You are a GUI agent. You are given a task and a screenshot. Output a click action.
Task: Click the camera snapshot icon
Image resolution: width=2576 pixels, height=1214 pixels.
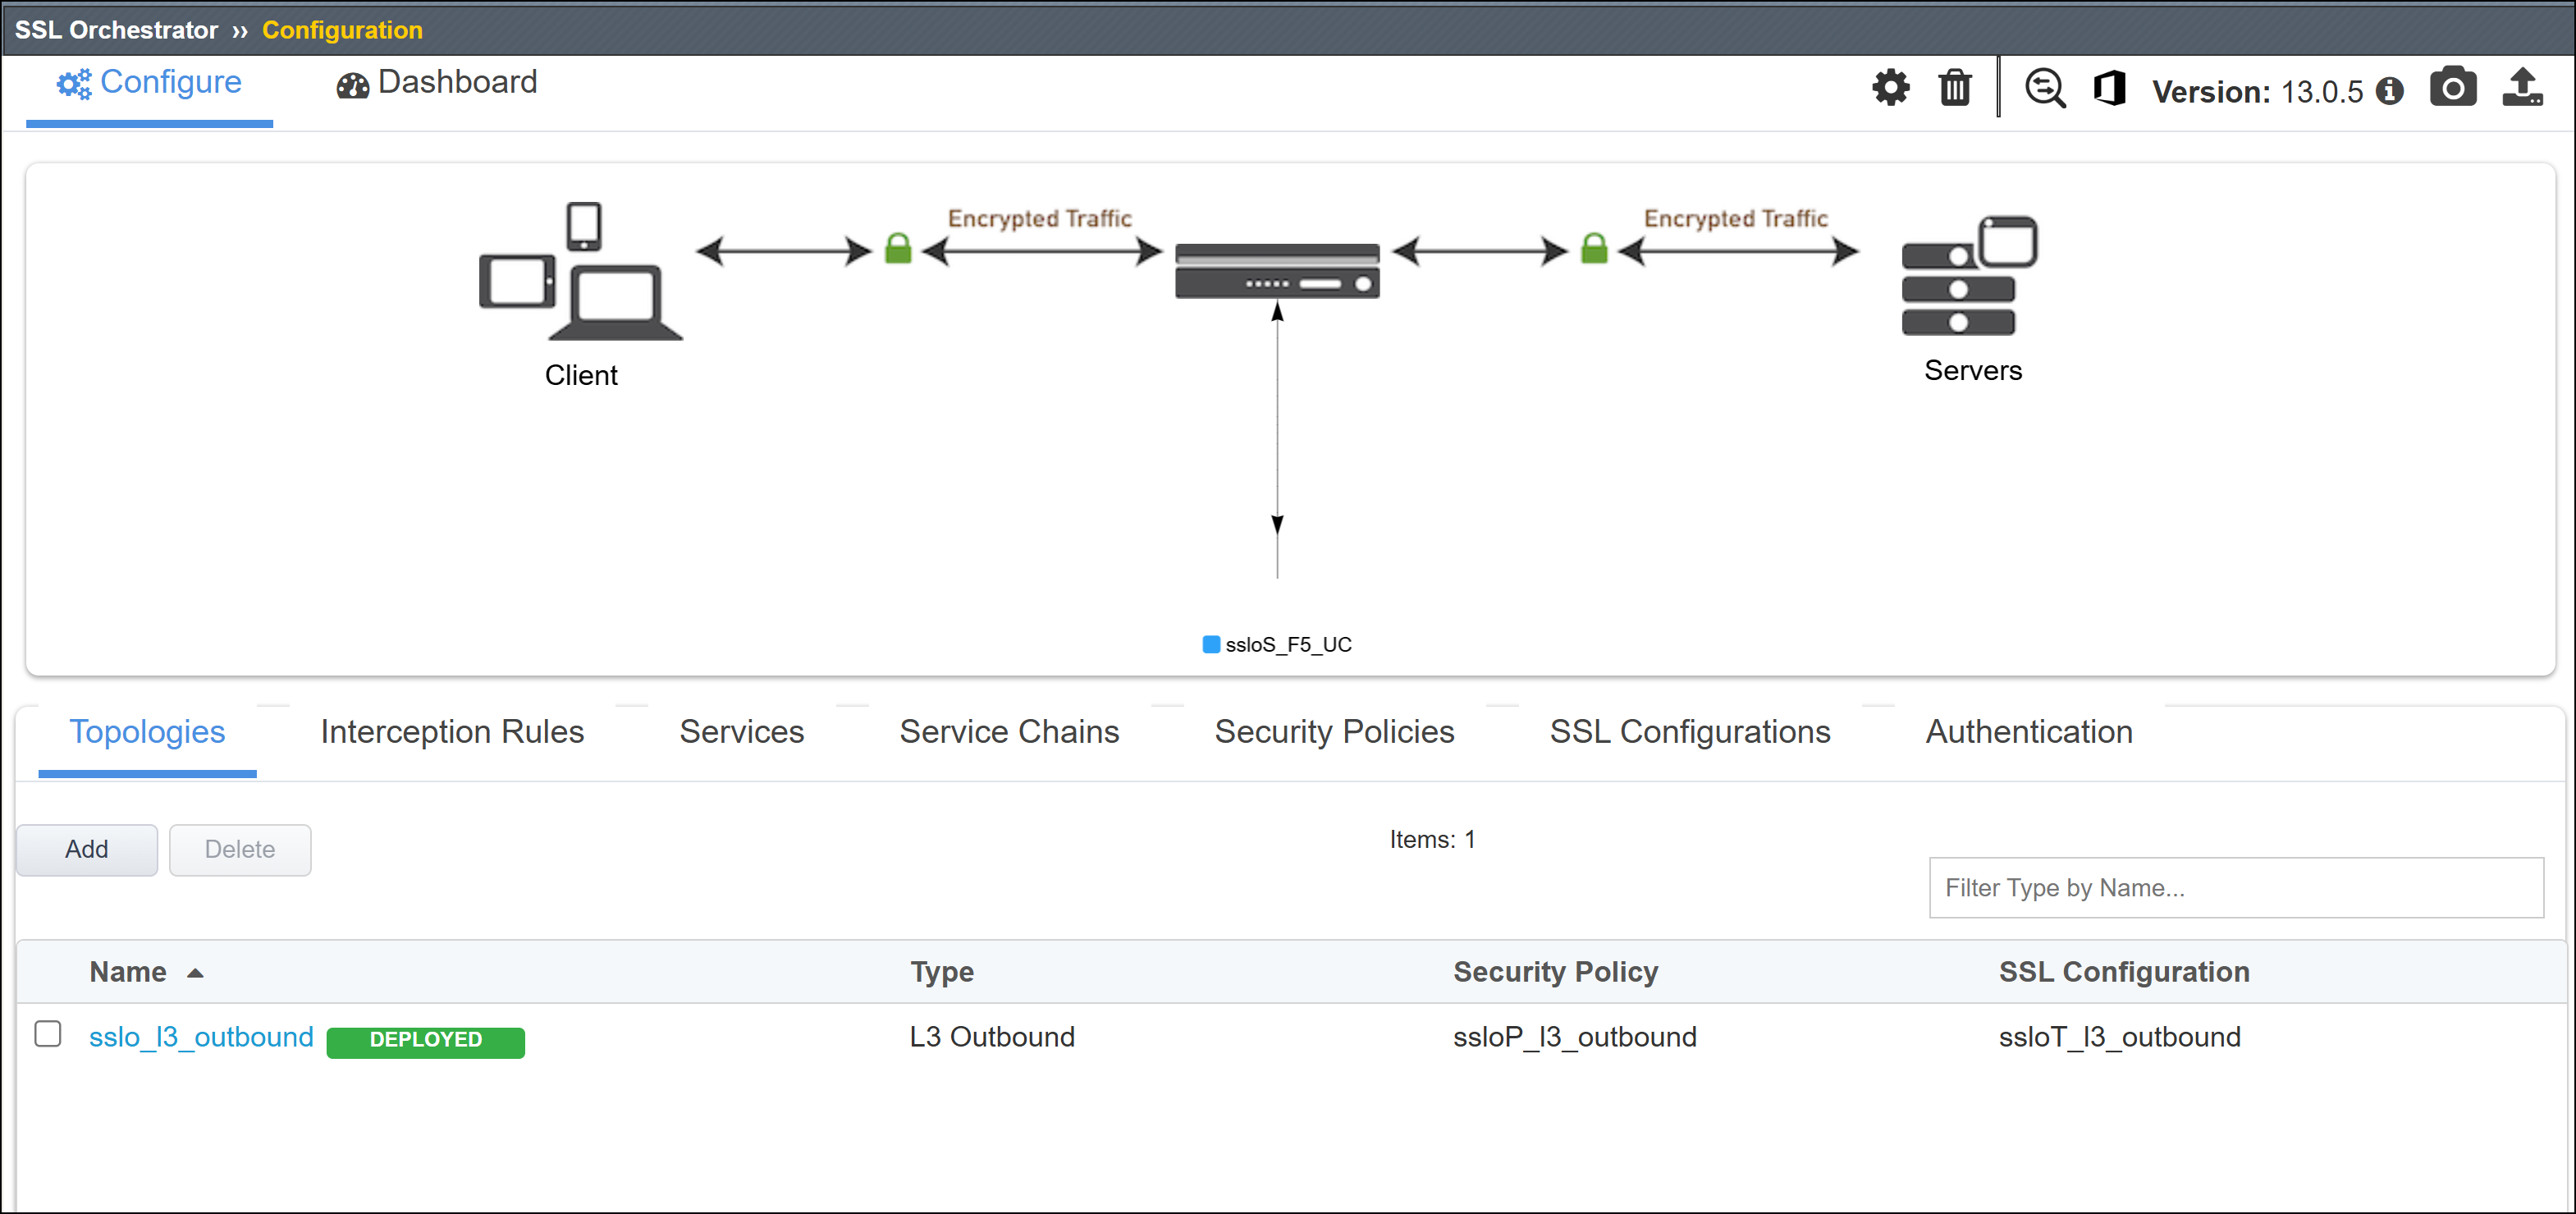click(x=2453, y=88)
